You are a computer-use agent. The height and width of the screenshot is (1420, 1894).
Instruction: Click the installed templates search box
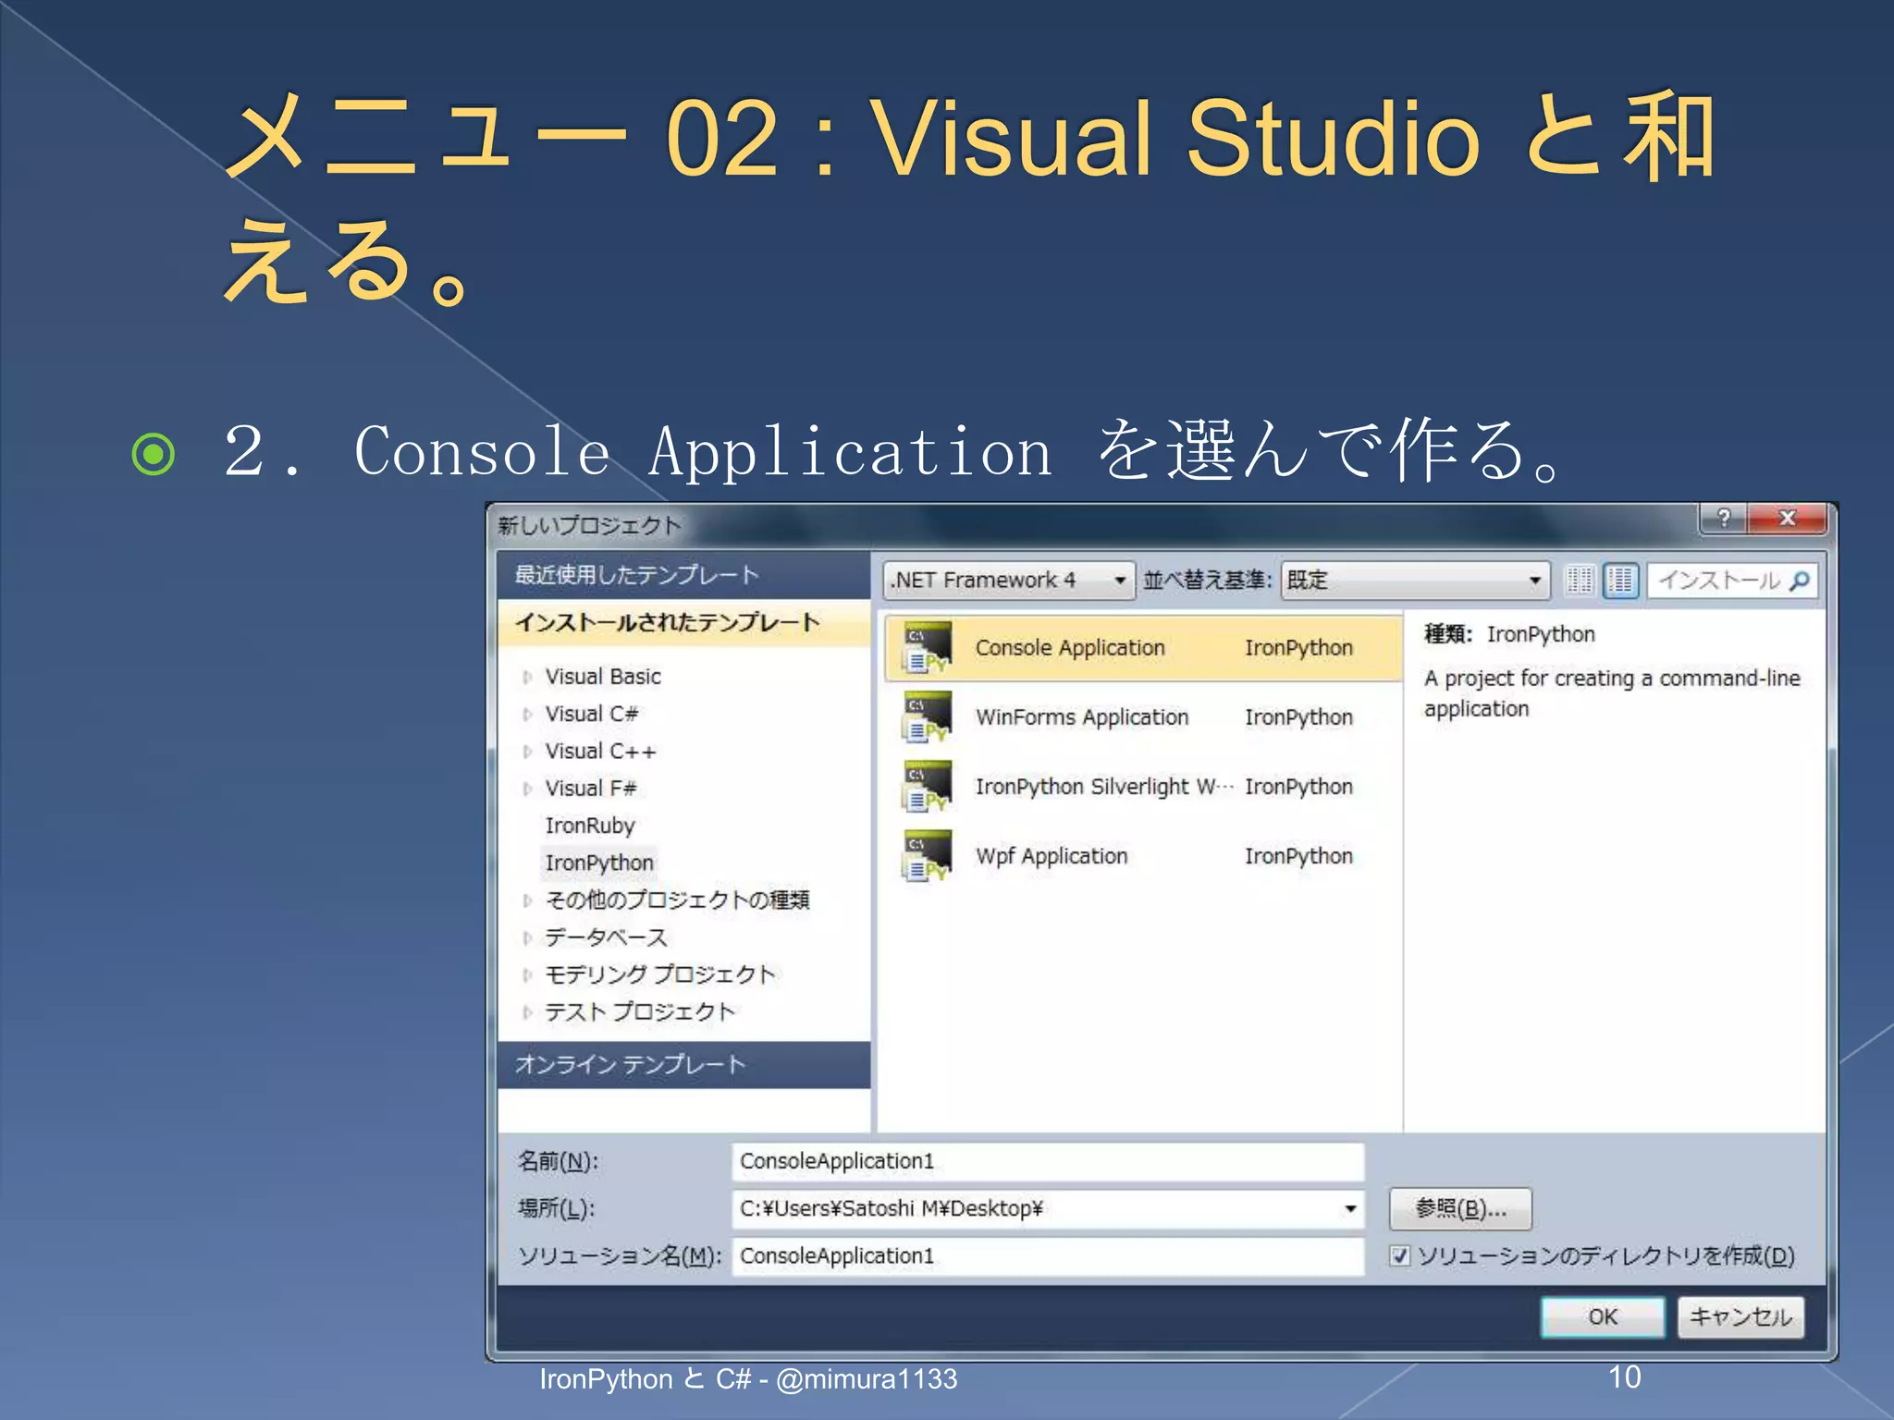click(1732, 581)
